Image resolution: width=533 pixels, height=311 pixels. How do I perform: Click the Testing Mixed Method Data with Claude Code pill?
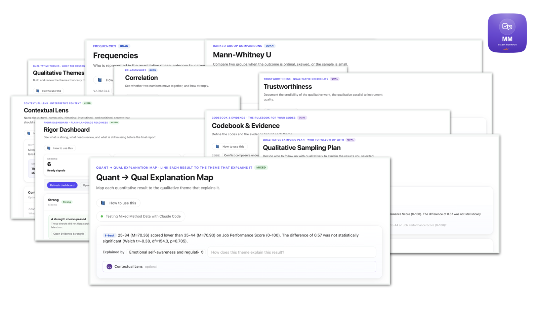[140, 216]
